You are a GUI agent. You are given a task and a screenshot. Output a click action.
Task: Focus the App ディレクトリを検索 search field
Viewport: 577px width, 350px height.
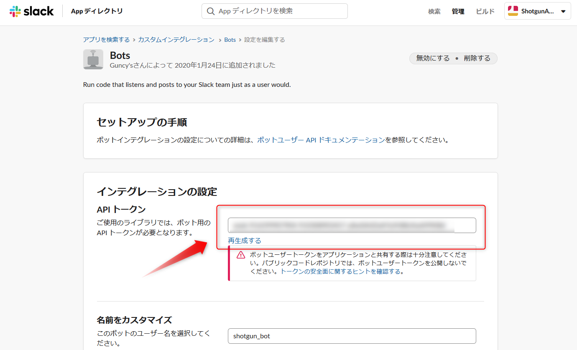[x=275, y=11]
